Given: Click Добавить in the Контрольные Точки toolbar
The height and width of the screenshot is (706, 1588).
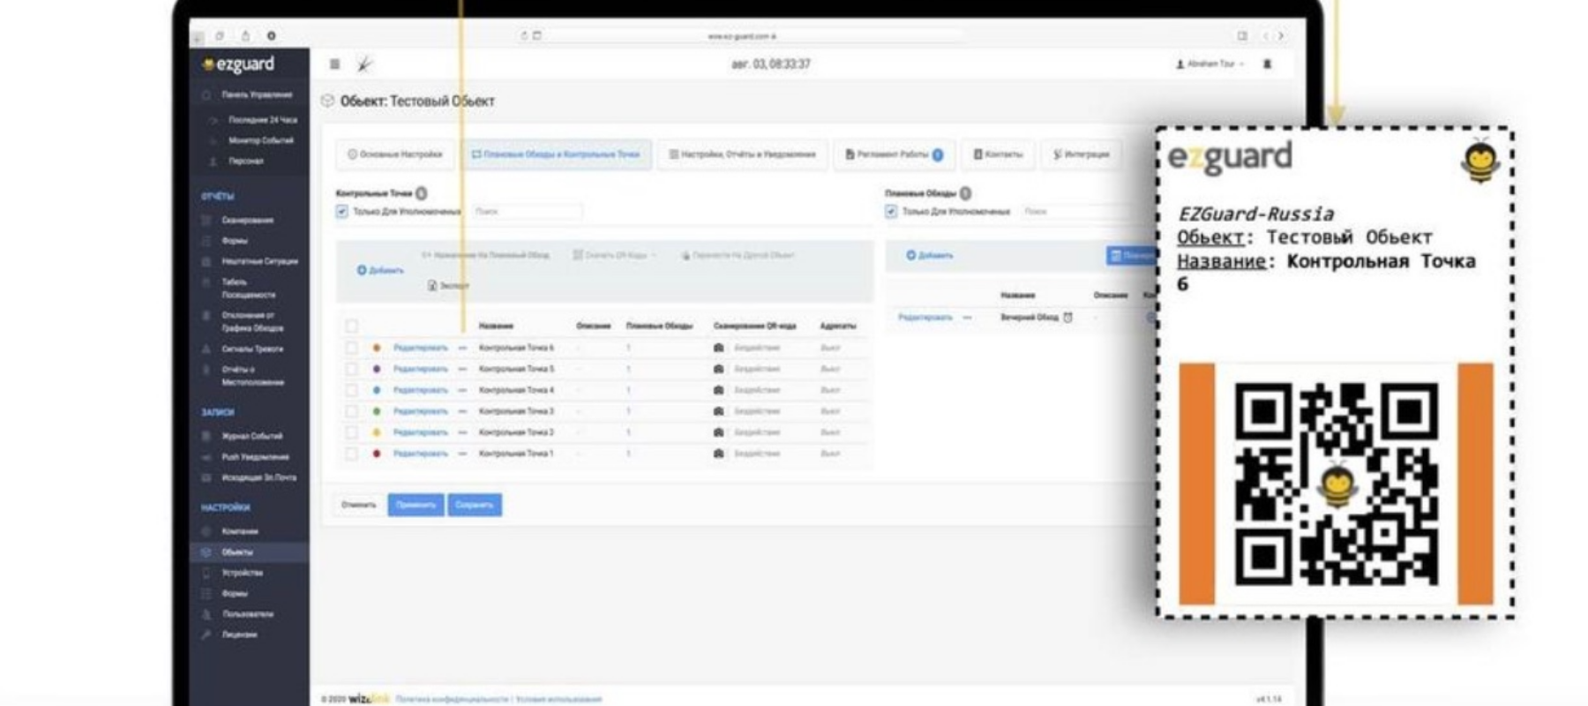Looking at the screenshot, I should (380, 270).
